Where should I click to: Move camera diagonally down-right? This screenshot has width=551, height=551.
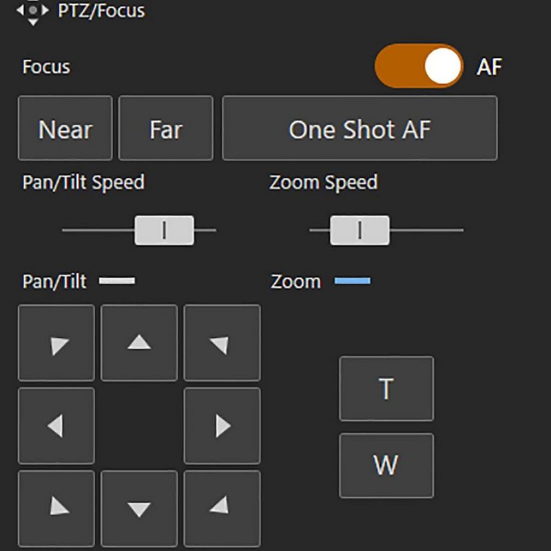[222, 508]
